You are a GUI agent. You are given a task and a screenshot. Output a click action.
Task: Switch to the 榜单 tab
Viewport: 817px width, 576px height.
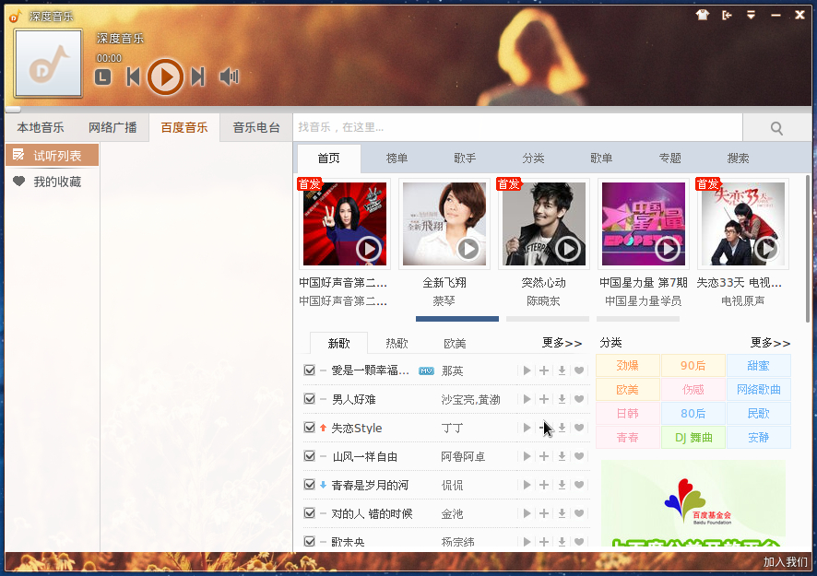[x=397, y=159]
